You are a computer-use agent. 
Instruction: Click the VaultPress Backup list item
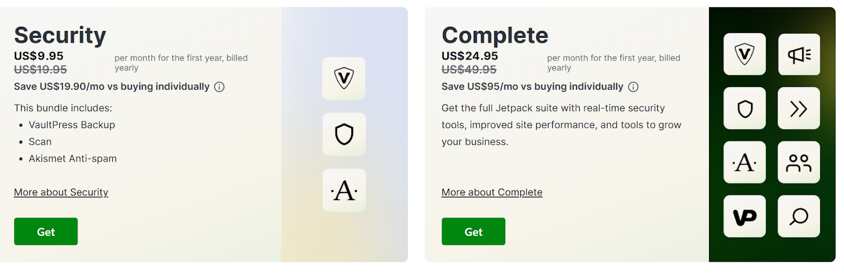(72, 125)
